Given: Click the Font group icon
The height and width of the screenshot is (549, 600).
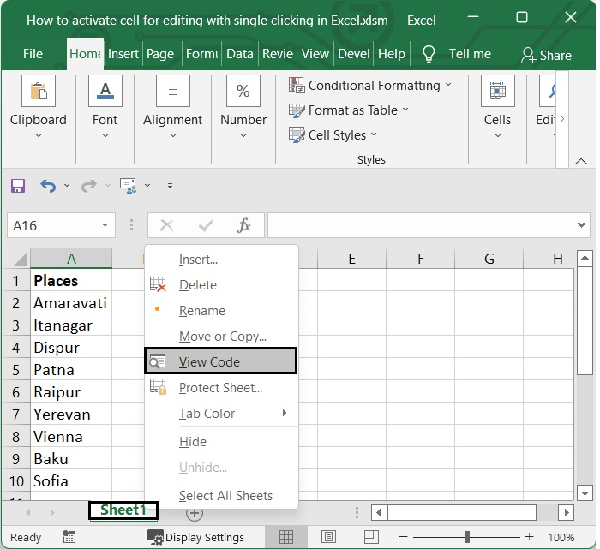Looking at the screenshot, I should coord(105,92).
